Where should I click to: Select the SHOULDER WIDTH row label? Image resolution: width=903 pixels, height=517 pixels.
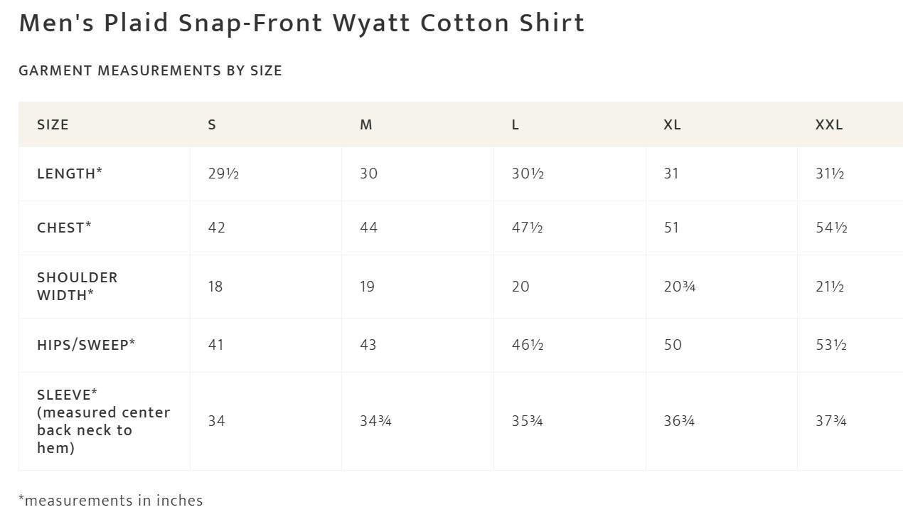pyautogui.click(x=78, y=286)
